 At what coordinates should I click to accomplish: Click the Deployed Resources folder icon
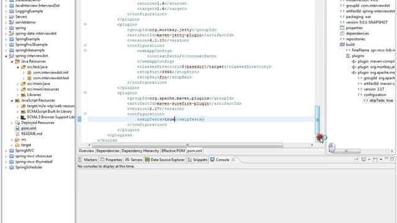(x=17, y=123)
